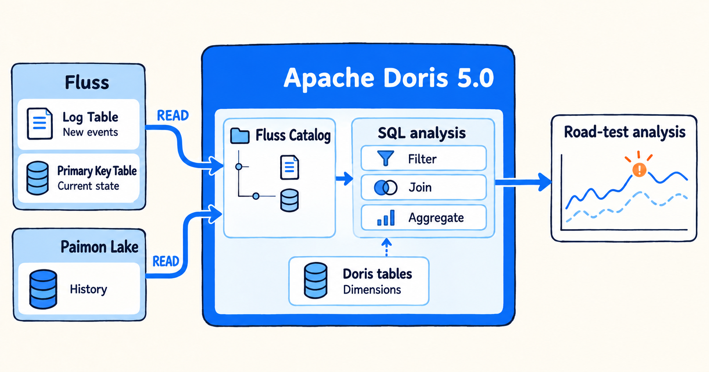Click the Join overlapping circles icon
Image resolution: width=709 pixels, height=372 pixels.
386,187
